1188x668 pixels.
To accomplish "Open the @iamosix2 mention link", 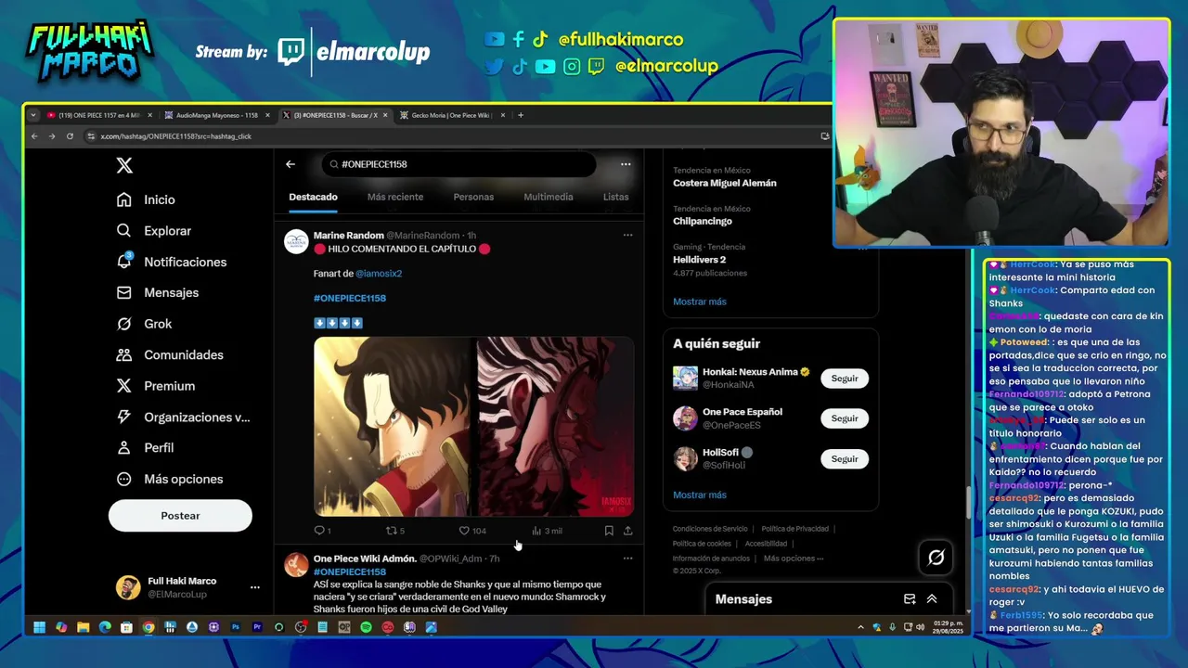I will 379,274.
